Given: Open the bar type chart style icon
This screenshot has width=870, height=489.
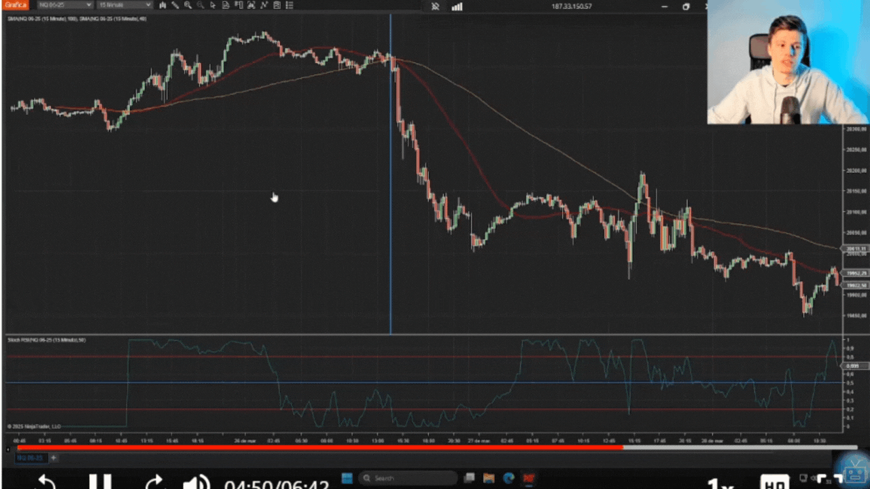Looking at the screenshot, I should click(x=162, y=5).
